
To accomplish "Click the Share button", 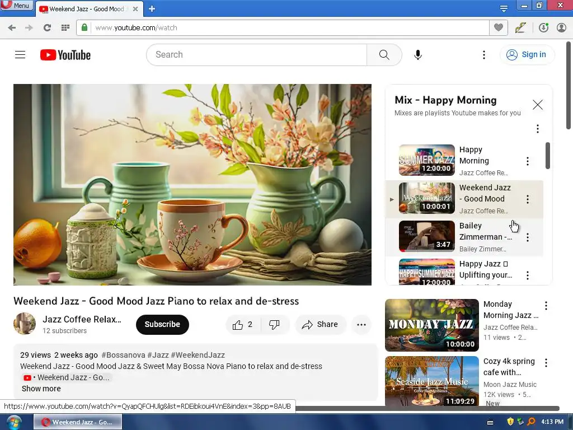I will tap(320, 324).
